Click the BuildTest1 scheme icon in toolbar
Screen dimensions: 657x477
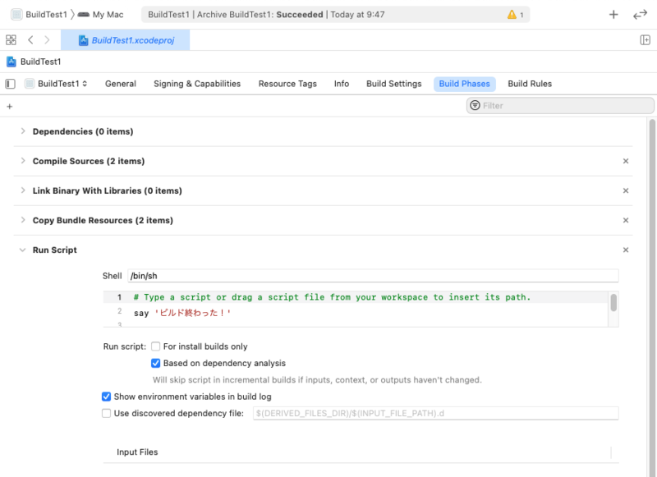pyautogui.click(x=16, y=15)
